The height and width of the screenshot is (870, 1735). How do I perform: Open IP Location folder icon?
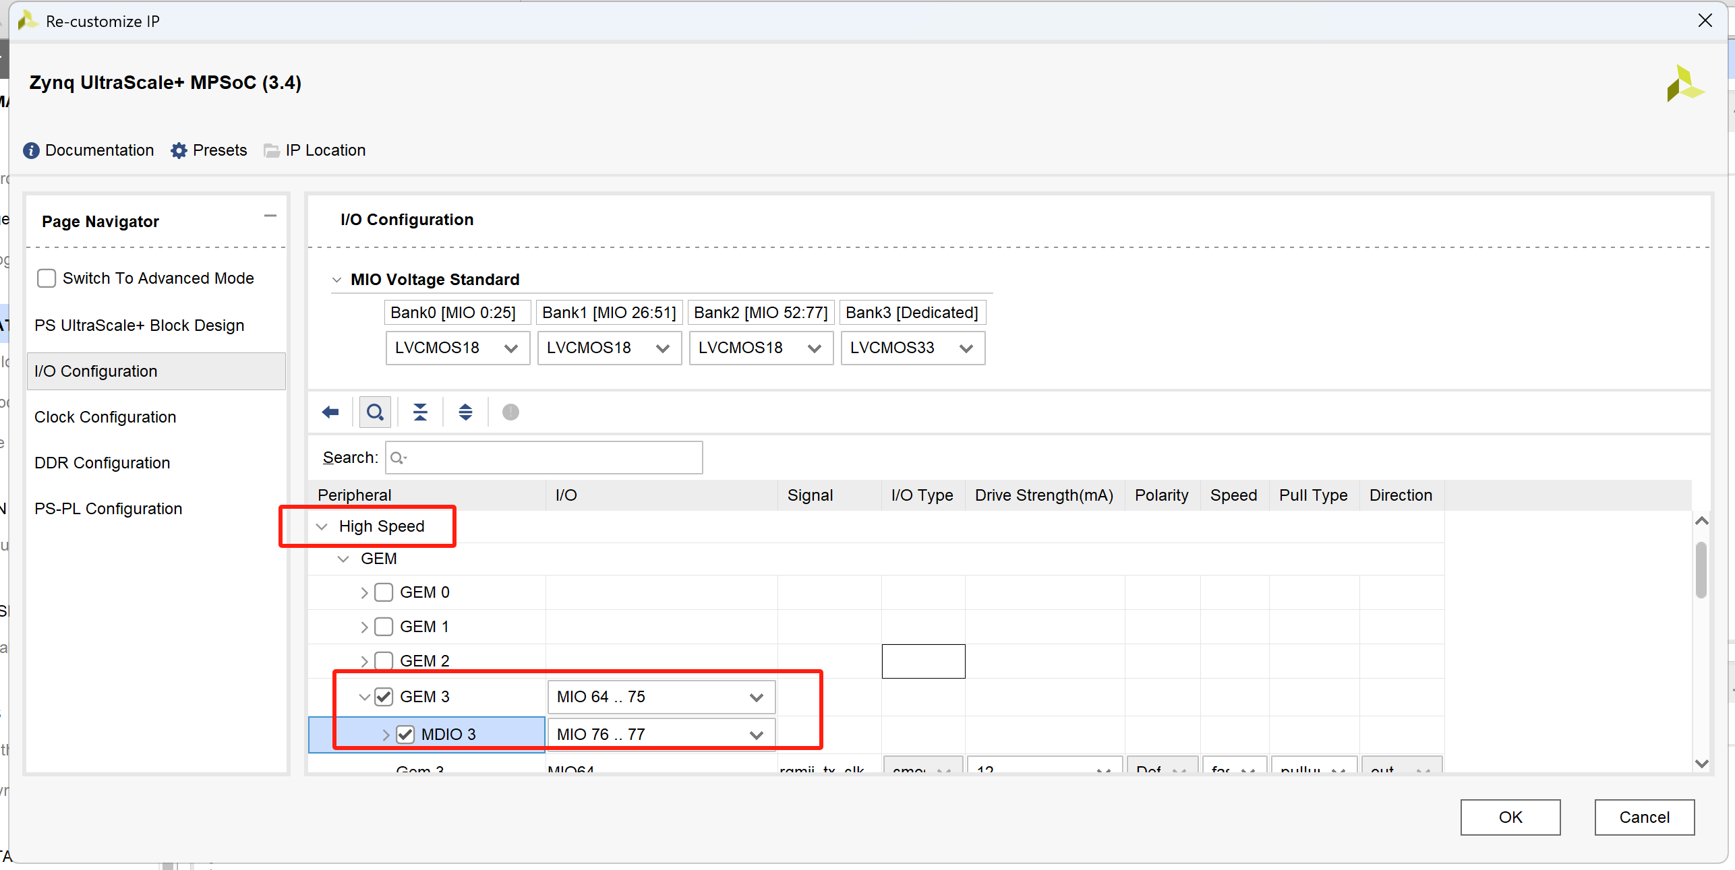click(x=271, y=150)
